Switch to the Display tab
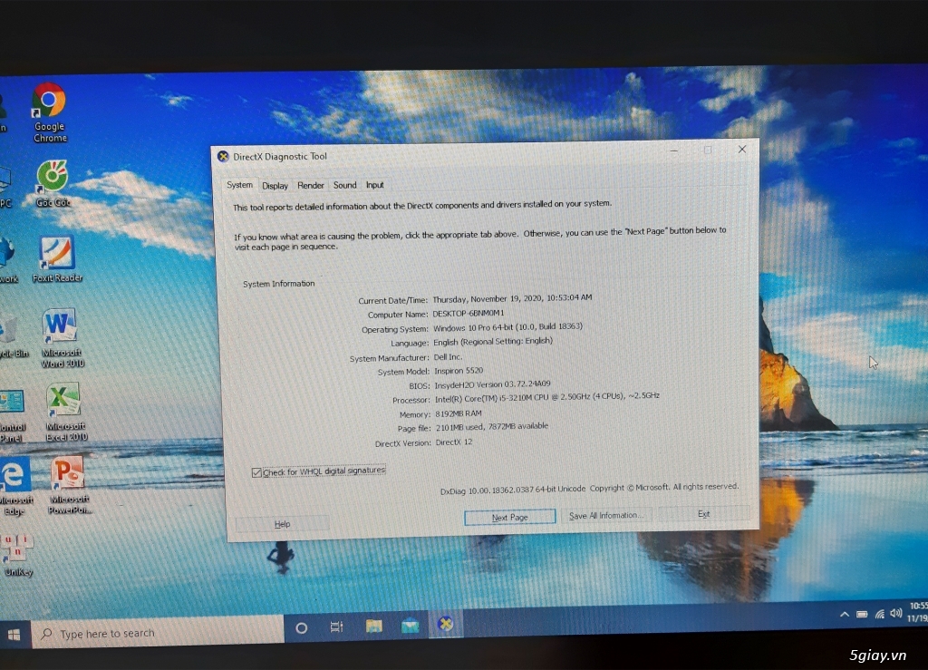Viewport: 928px width, 670px height. pyautogui.click(x=275, y=185)
